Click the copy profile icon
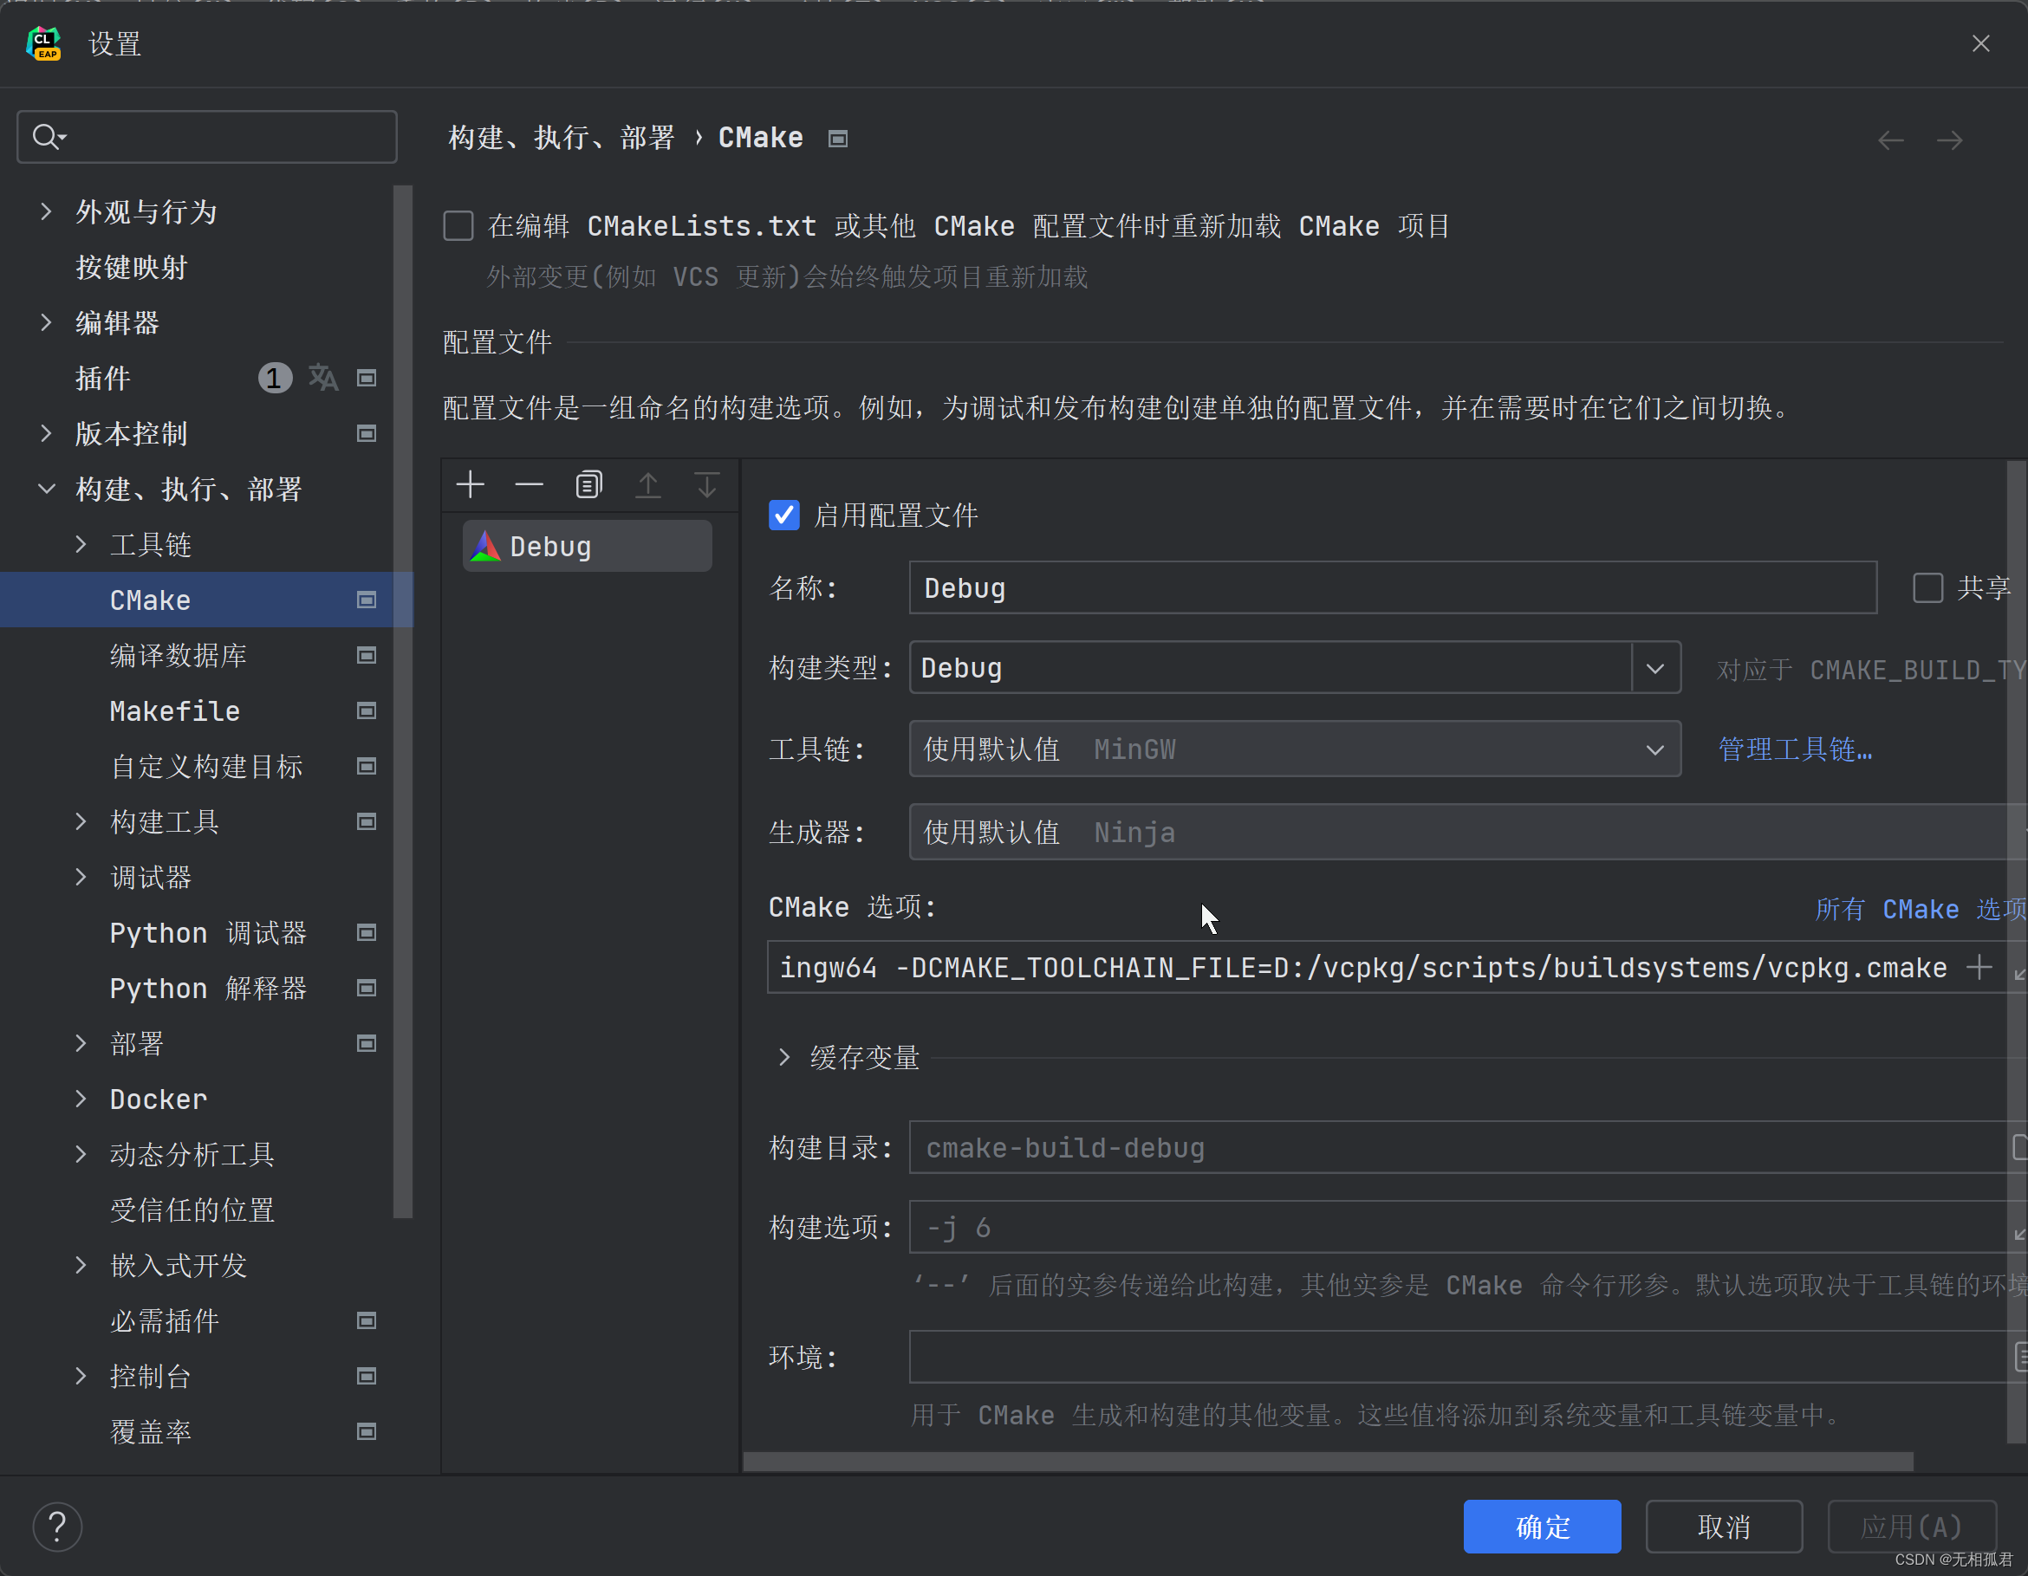Screen dimensions: 2028x1576 coord(588,484)
